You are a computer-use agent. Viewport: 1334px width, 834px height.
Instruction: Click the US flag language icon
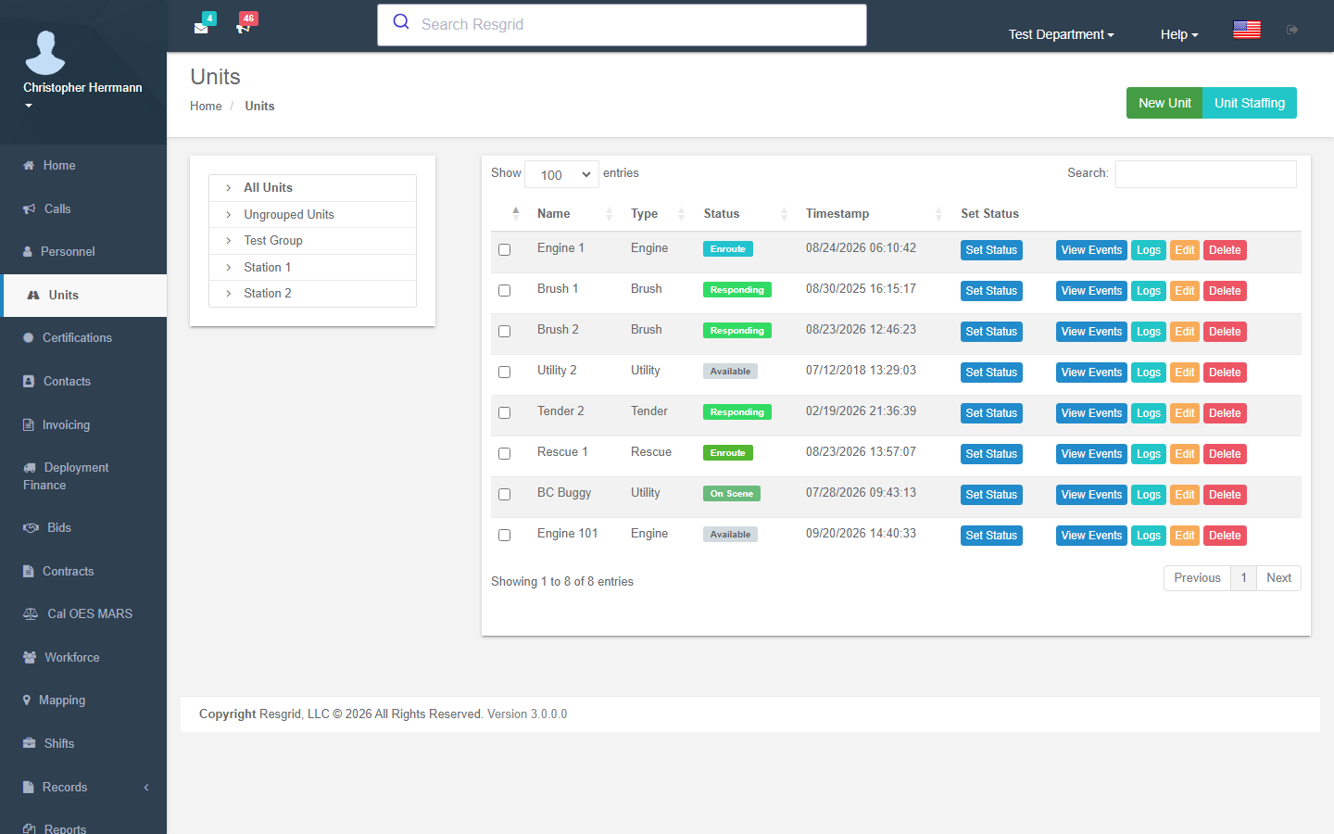(x=1247, y=30)
